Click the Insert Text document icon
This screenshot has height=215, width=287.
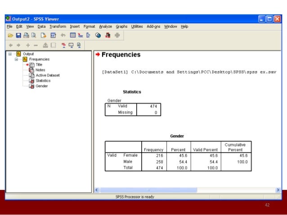pyautogui.click(x=79, y=45)
